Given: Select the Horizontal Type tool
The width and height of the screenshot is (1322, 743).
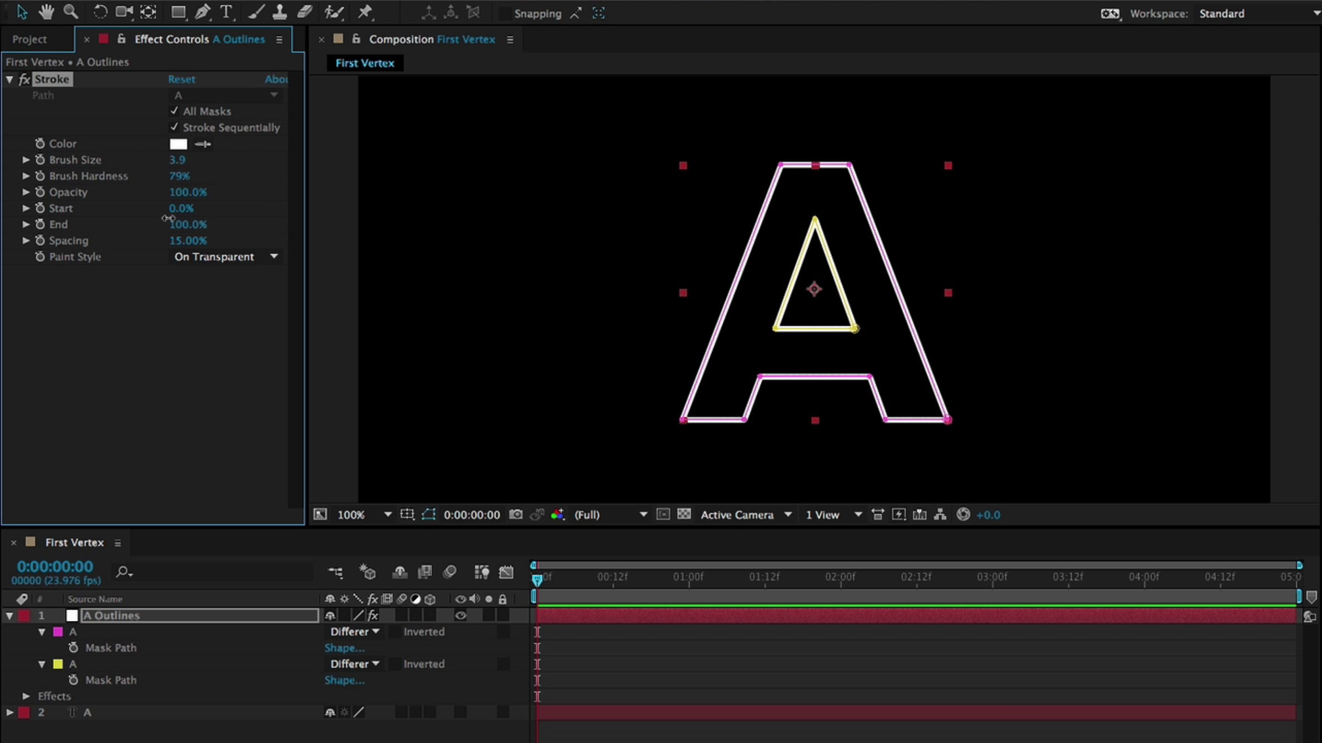Looking at the screenshot, I should point(226,12).
